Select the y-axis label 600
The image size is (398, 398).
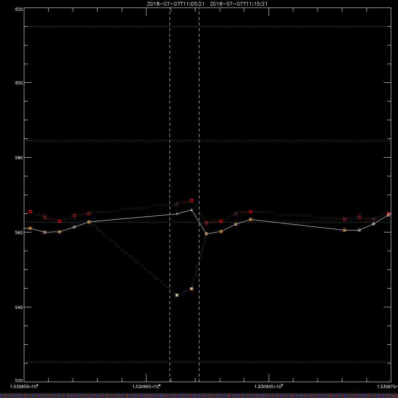pos(19,83)
